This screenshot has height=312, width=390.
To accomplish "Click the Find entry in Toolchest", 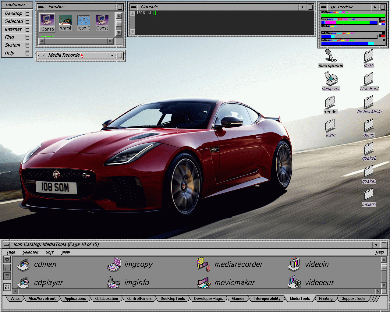I will coord(9,37).
